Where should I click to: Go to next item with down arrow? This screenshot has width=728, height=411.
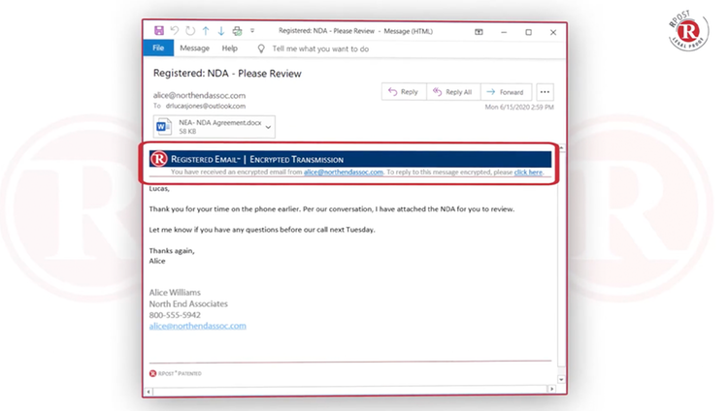tap(221, 31)
